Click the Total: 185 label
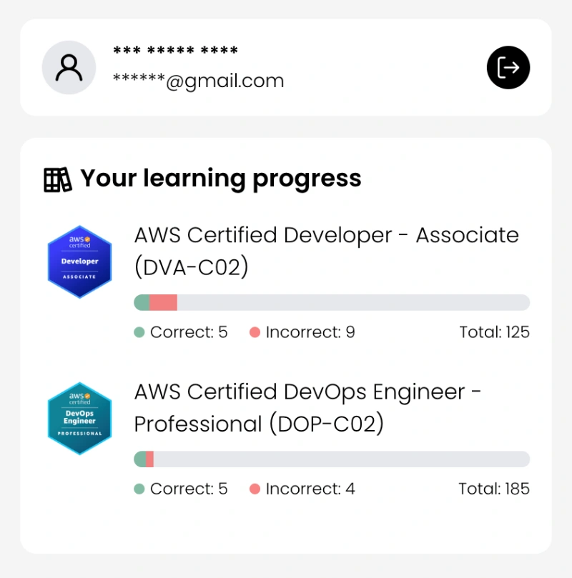This screenshot has width=572, height=578. point(494,489)
